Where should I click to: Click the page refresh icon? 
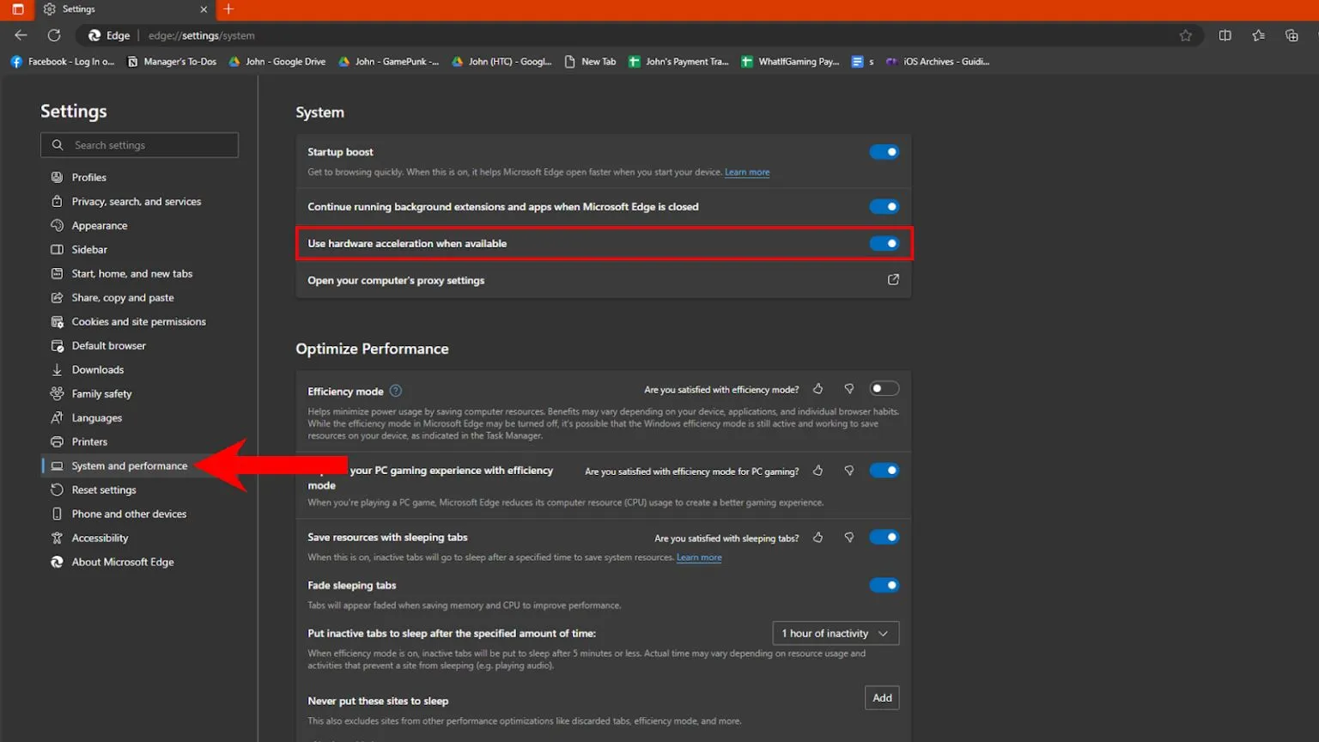pyautogui.click(x=54, y=35)
